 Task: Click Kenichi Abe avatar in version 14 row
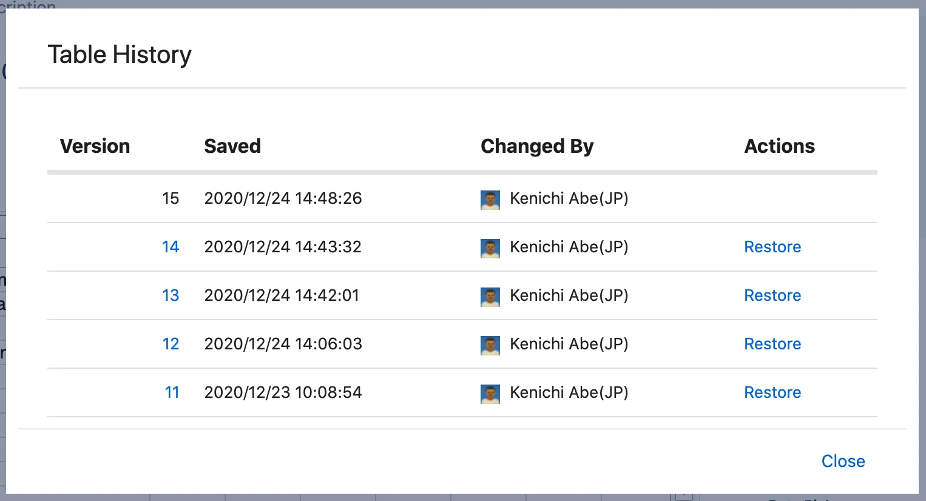[x=490, y=248]
